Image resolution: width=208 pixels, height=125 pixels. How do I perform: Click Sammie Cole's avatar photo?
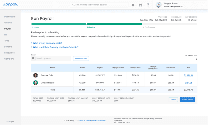click(x=35, y=75)
